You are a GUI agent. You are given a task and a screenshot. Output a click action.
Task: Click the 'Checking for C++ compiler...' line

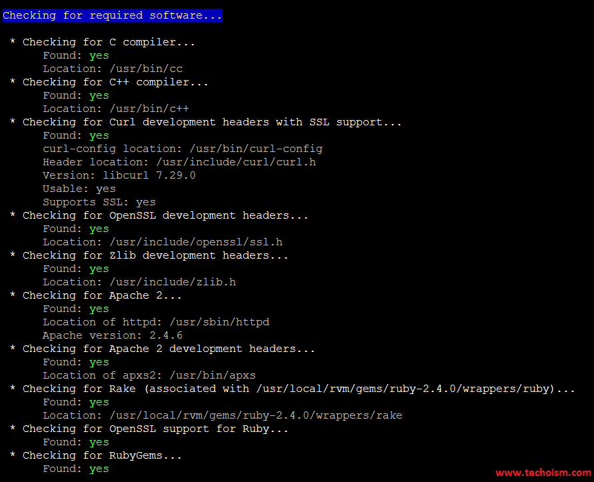[109, 82]
